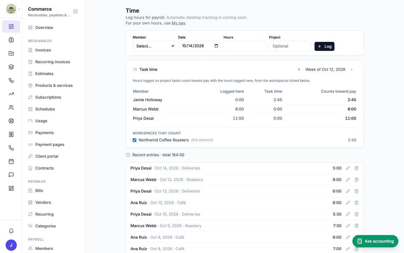
Task: Click the Hours input field
Action: point(244,46)
